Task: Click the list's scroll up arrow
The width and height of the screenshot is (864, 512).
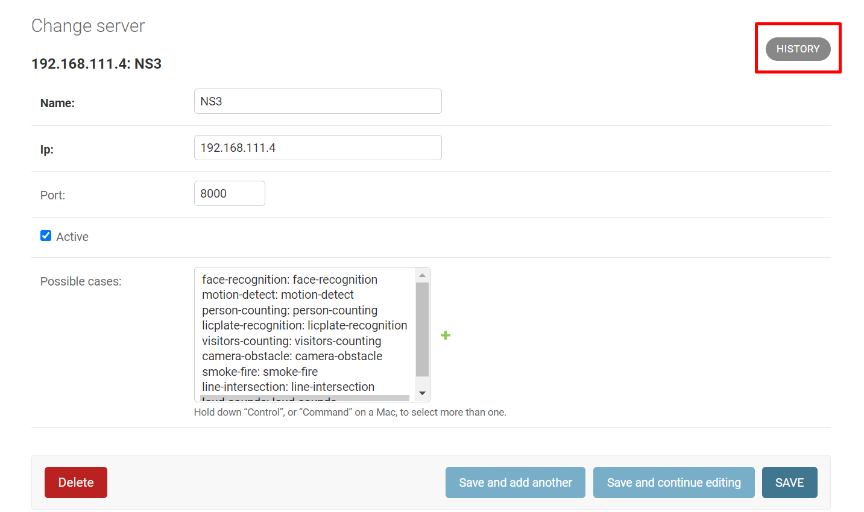Action: 422,275
